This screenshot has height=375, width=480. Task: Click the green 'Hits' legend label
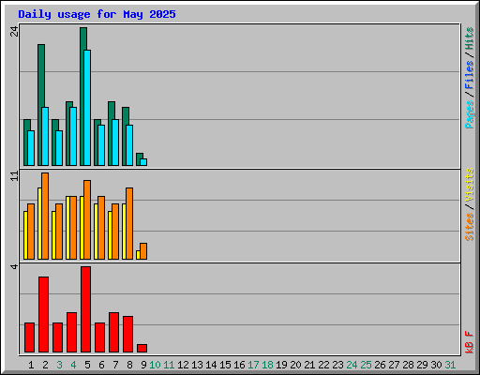click(x=469, y=38)
